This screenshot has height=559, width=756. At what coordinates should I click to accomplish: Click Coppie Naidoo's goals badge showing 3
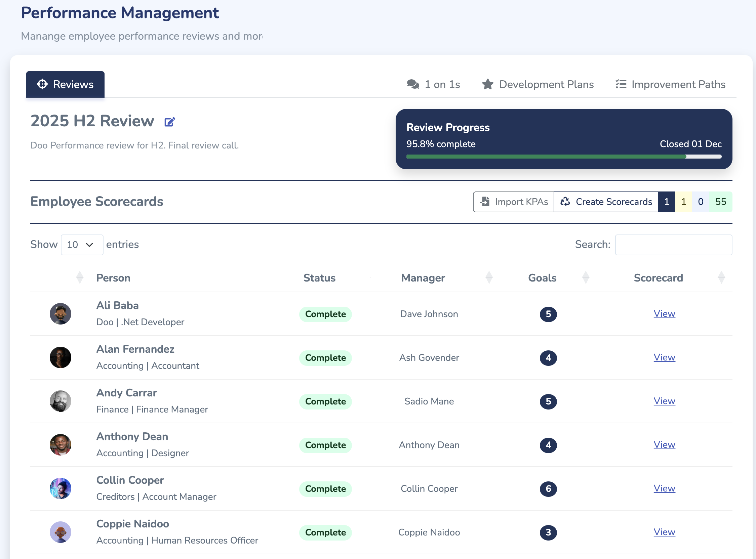point(548,532)
